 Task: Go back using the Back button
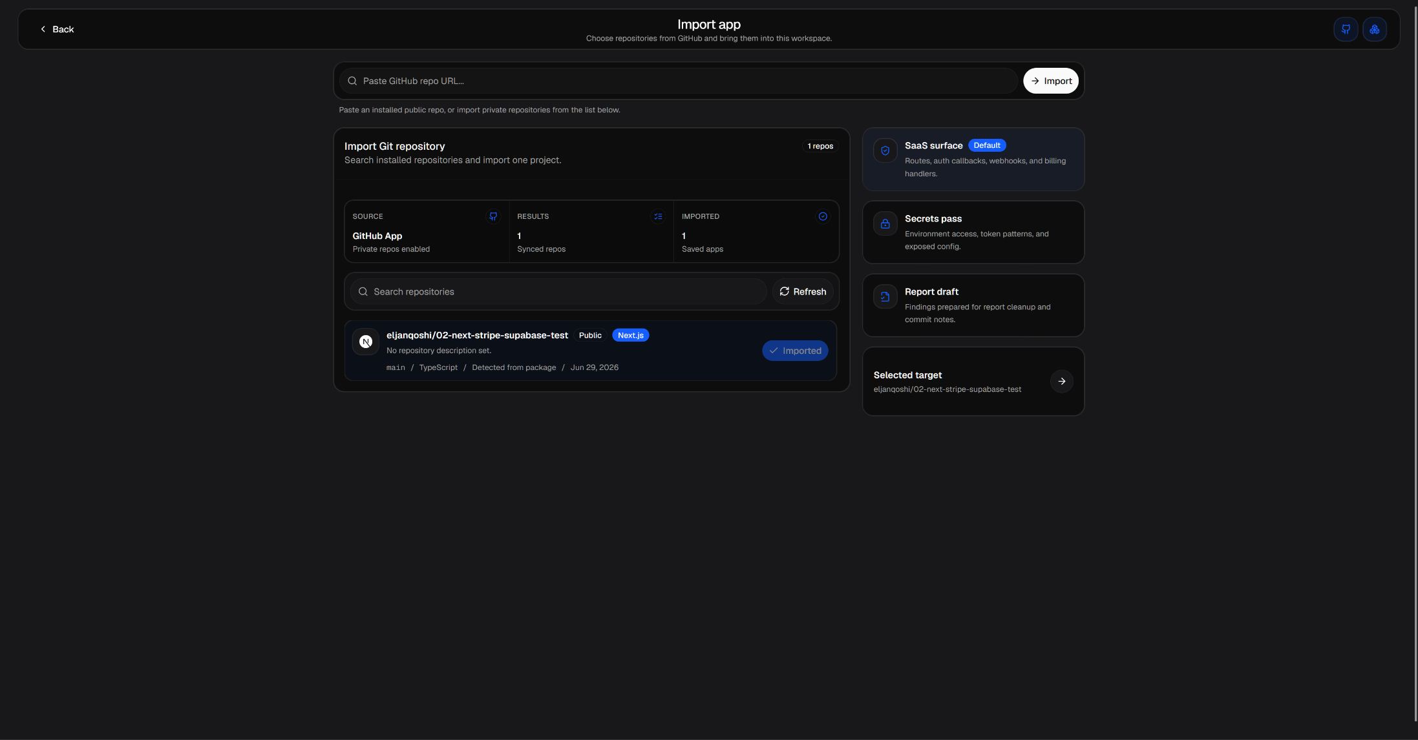point(57,29)
